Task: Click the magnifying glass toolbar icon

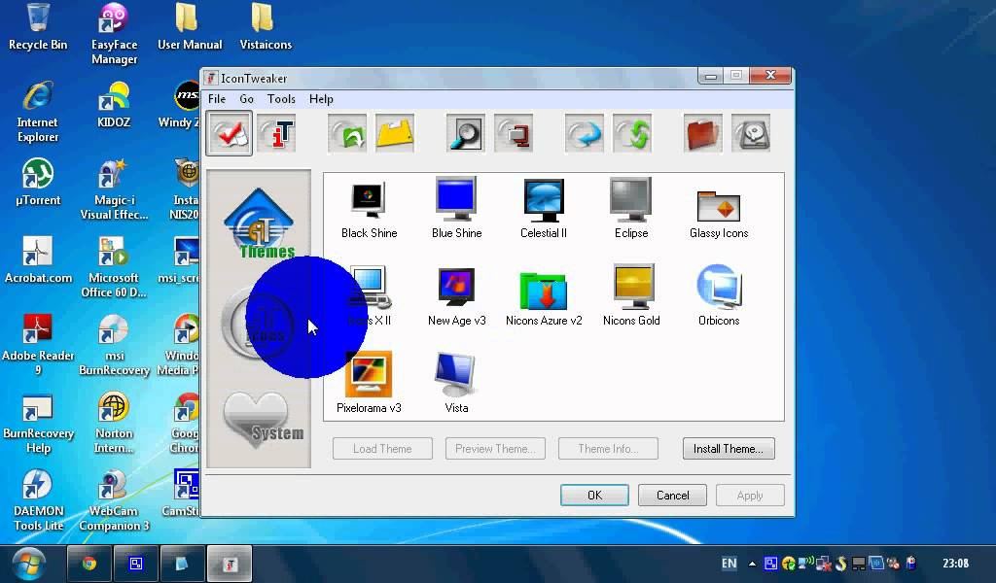Action: click(466, 133)
